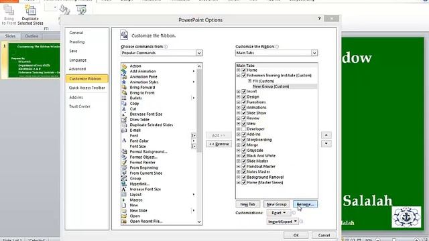Uncheck the Home tab checkbox

point(244,70)
